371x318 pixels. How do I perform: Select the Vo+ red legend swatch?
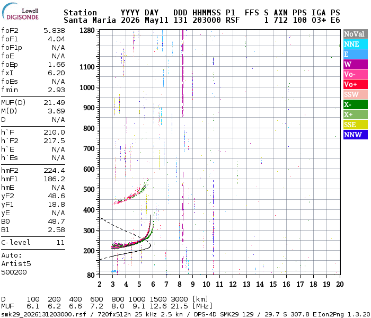click(356, 84)
